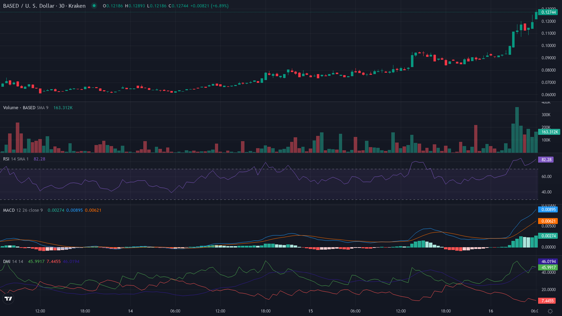
Task: Click purple 82.28 tag on RSI scale
Action: (547, 160)
